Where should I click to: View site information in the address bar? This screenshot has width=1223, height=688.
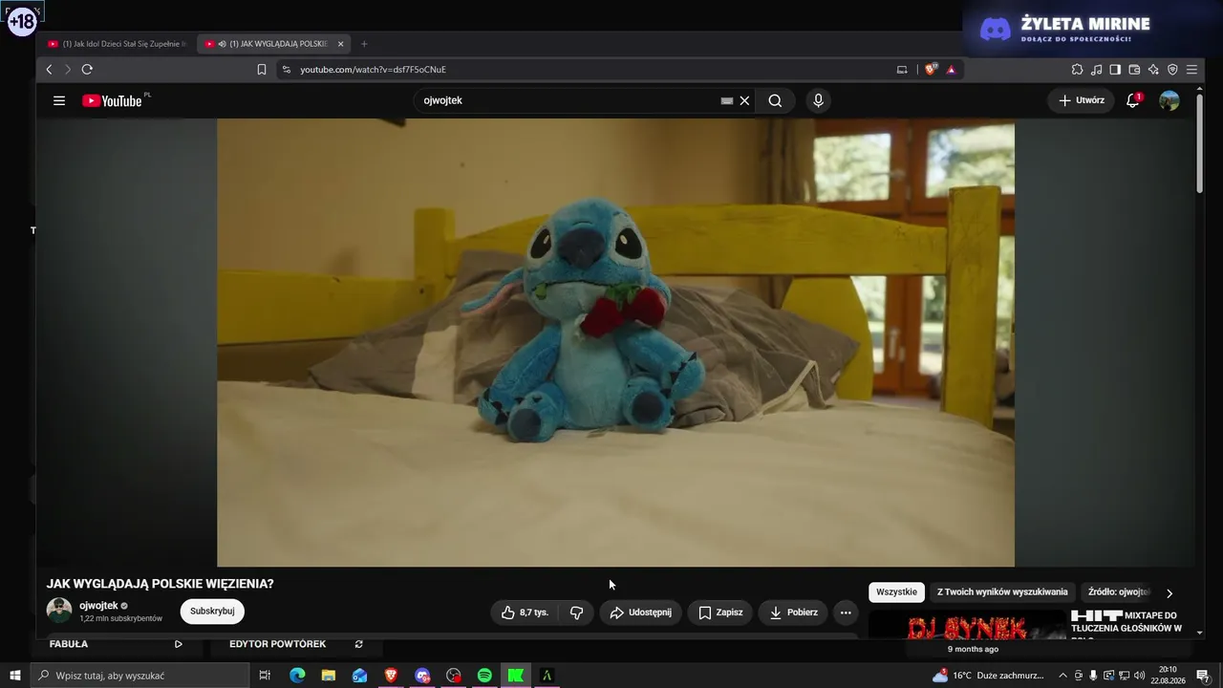pyautogui.click(x=286, y=69)
